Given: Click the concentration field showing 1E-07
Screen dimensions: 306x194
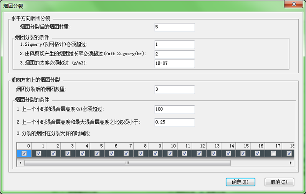Looking at the screenshot, I should pyautogui.click(x=175, y=63).
